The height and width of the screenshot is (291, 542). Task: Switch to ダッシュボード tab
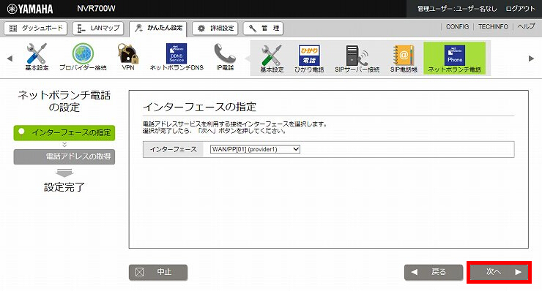tap(36, 29)
